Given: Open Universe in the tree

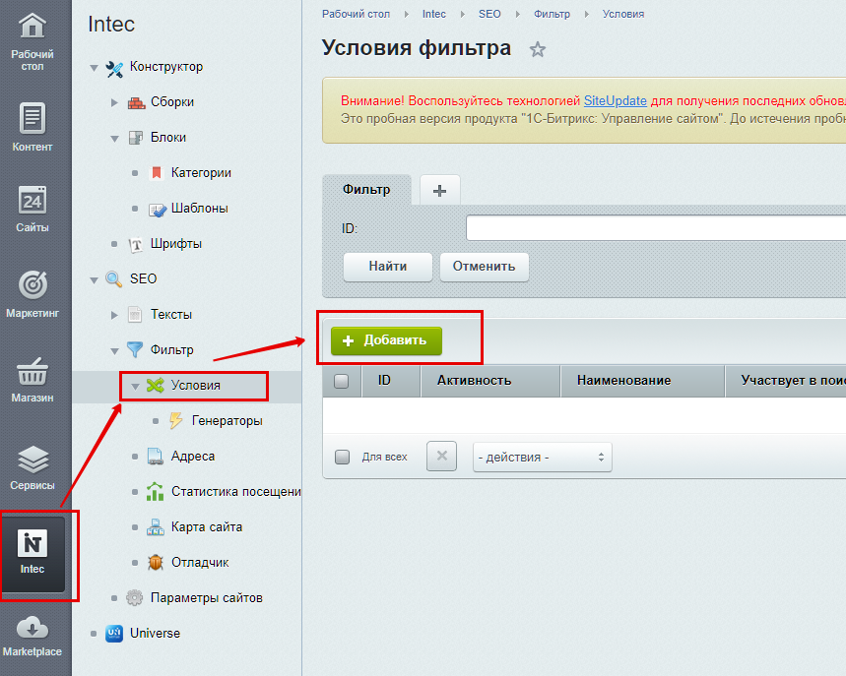Looking at the screenshot, I should (155, 634).
